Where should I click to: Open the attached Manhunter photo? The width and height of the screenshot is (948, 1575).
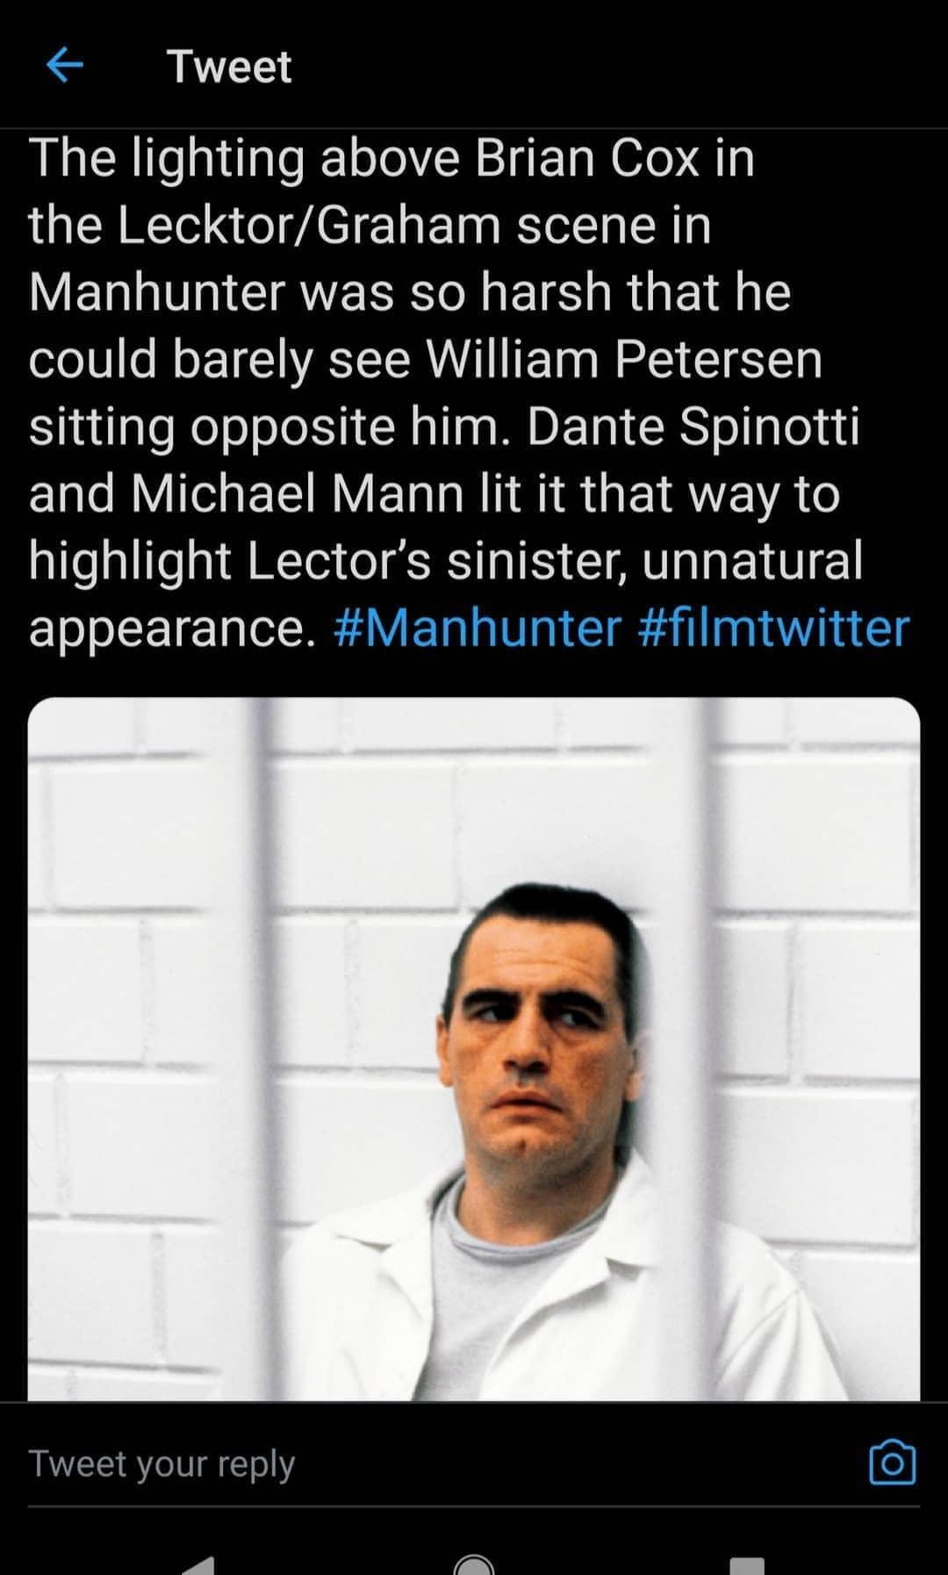point(474,1048)
